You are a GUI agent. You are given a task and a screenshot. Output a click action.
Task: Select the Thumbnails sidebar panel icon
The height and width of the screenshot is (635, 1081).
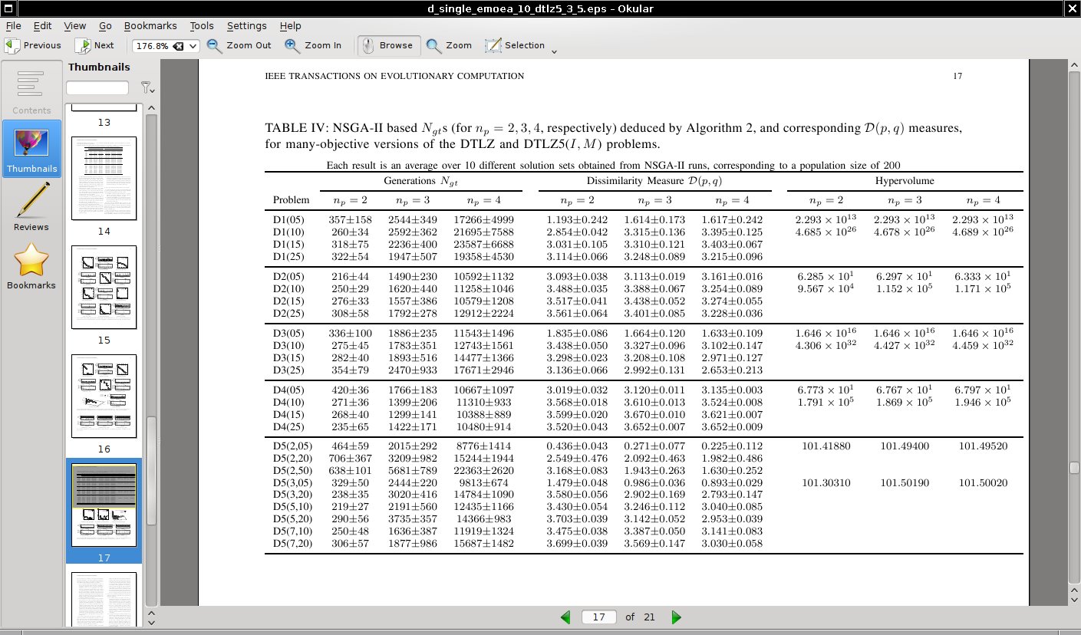31,149
